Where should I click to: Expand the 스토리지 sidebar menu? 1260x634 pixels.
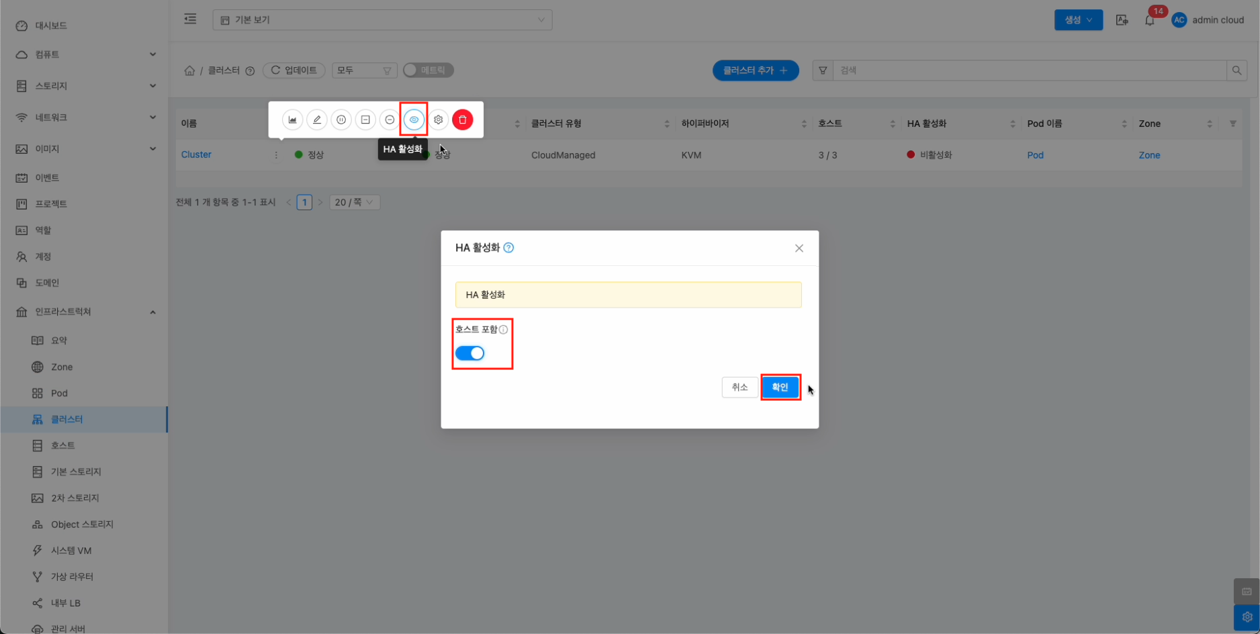tap(84, 86)
